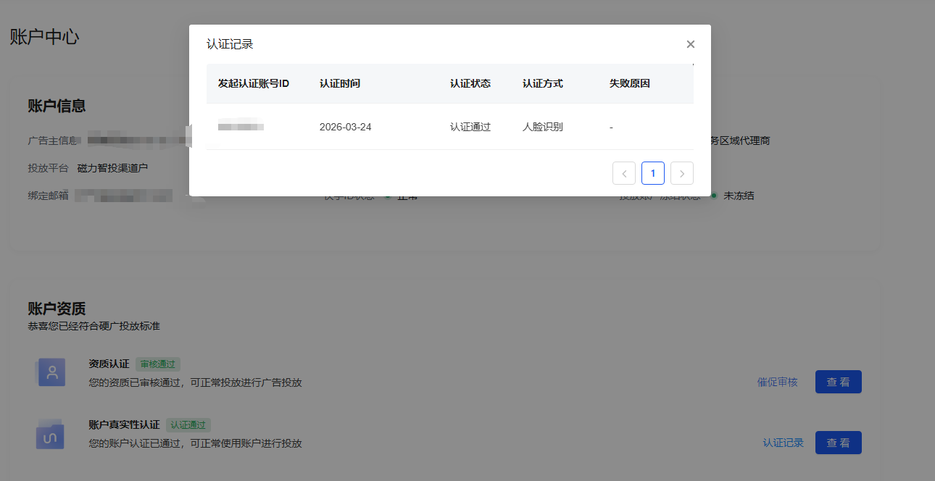Viewport: 935px width, 481px height.
Task: Select the 2026-03-24 date cell
Action: [345, 127]
